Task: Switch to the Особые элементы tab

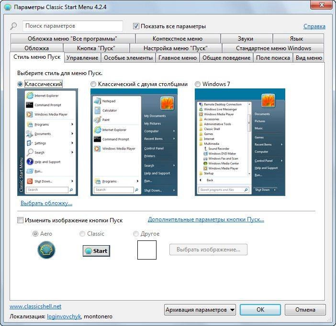Action: pos(128,58)
